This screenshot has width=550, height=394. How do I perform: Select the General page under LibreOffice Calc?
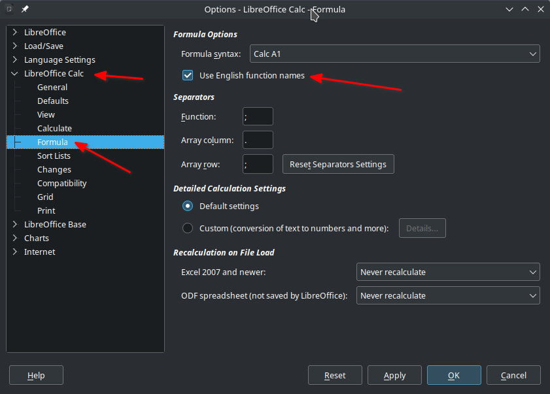[x=52, y=88]
